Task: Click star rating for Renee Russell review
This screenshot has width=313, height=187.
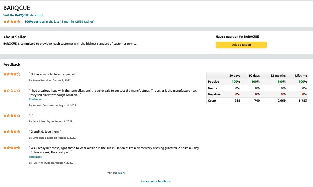Action: click(12, 74)
